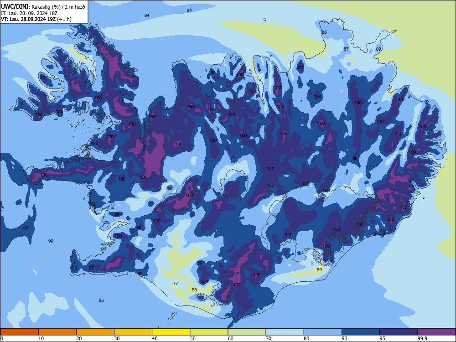Click the '89' humidity value on the map
Image resolution: width=456 pixels, height=342 pixels.
point(378,49)
